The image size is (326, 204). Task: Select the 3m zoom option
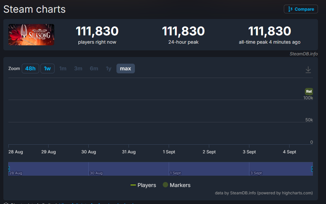[78, 69]
